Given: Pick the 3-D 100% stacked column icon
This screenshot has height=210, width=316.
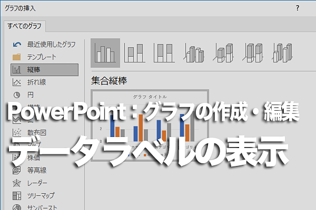Looking at the screenshot, I should pyautogui.click(x=253, y=53).
